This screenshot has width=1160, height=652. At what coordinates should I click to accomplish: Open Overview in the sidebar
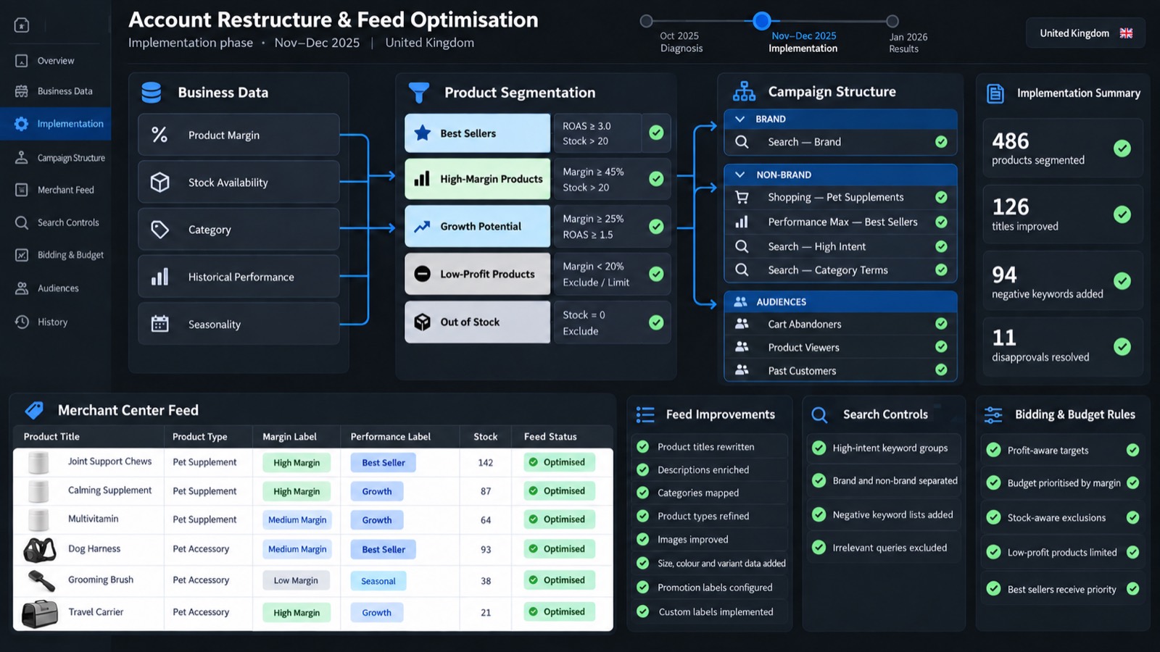pos(55,61)
